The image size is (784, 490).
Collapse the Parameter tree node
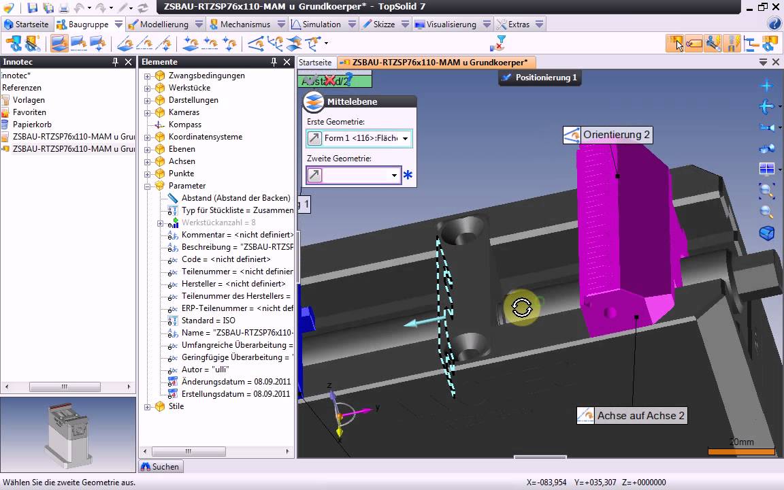[147, 186]
